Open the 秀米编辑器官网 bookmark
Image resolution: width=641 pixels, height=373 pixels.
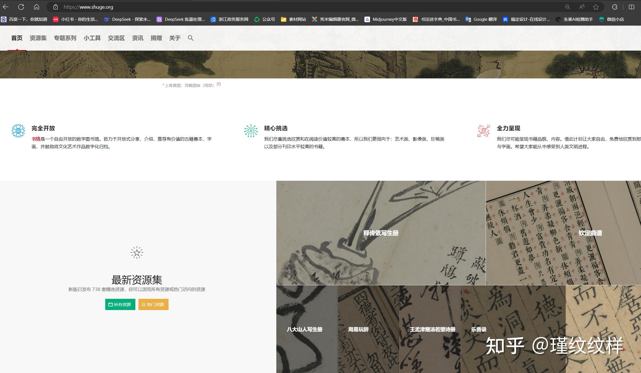[335, 19]
